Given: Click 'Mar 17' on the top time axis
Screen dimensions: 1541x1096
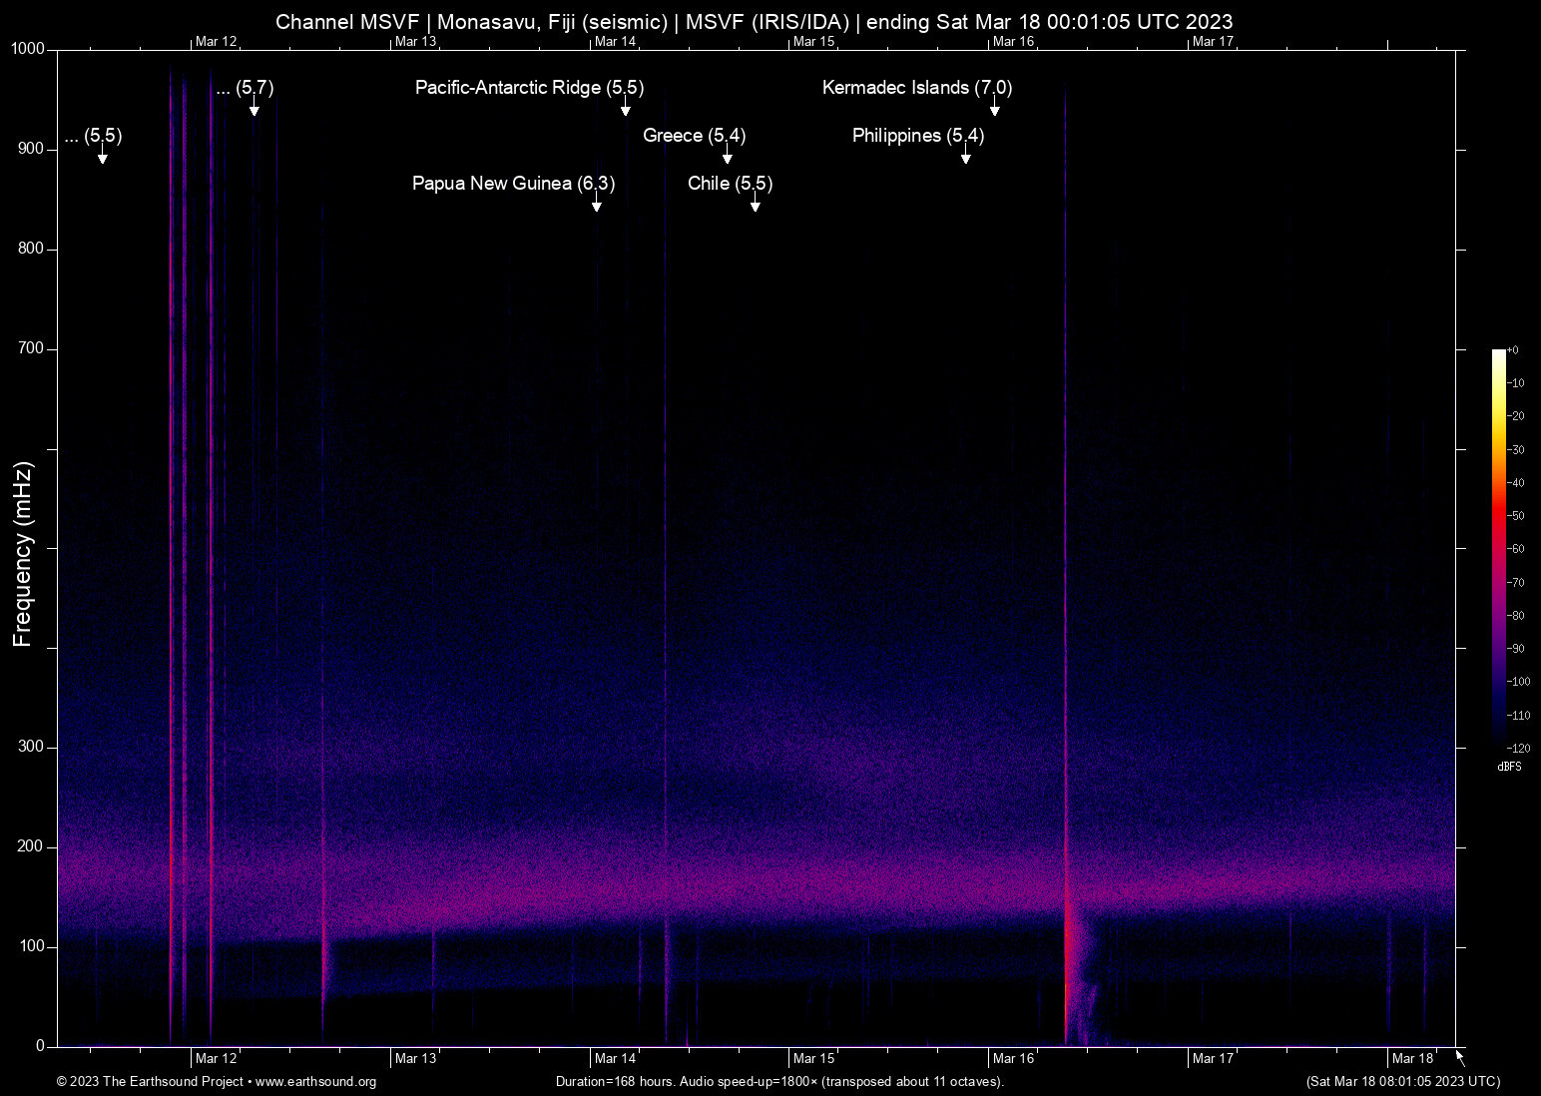Looking at the screenshot, I should 1213,42.
